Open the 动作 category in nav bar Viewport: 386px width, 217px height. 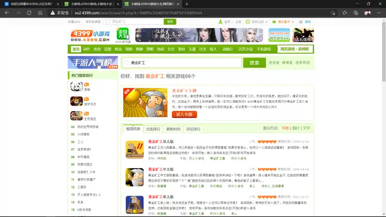click(x=86, y=49)
